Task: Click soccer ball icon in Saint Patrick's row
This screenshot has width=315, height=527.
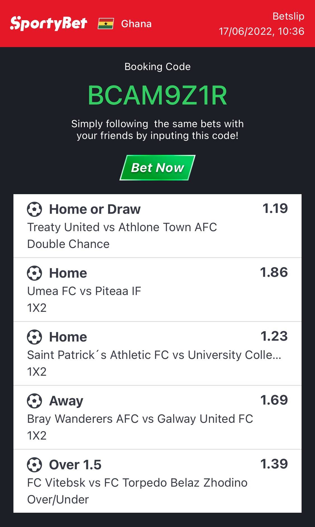Action: [34, 337]
